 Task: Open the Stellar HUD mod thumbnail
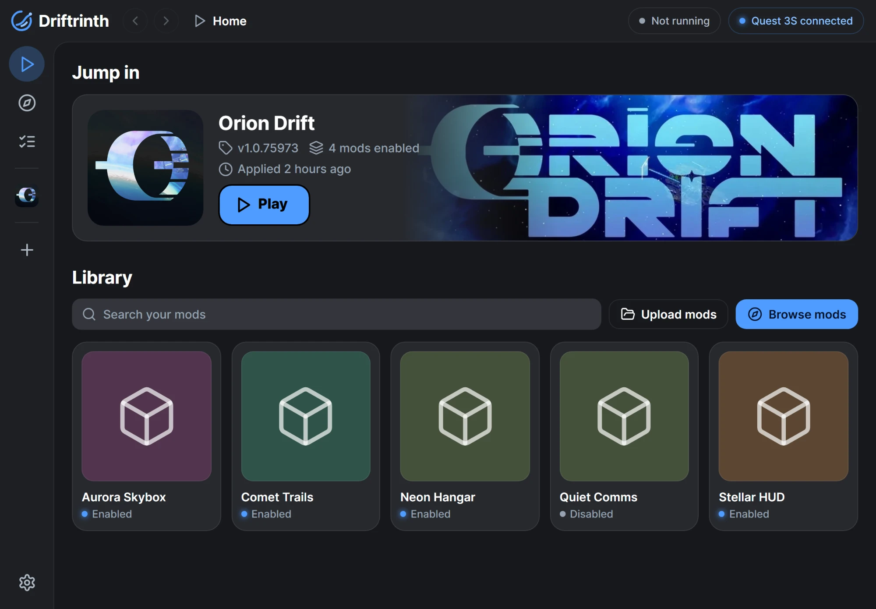(x=784, y=416)
